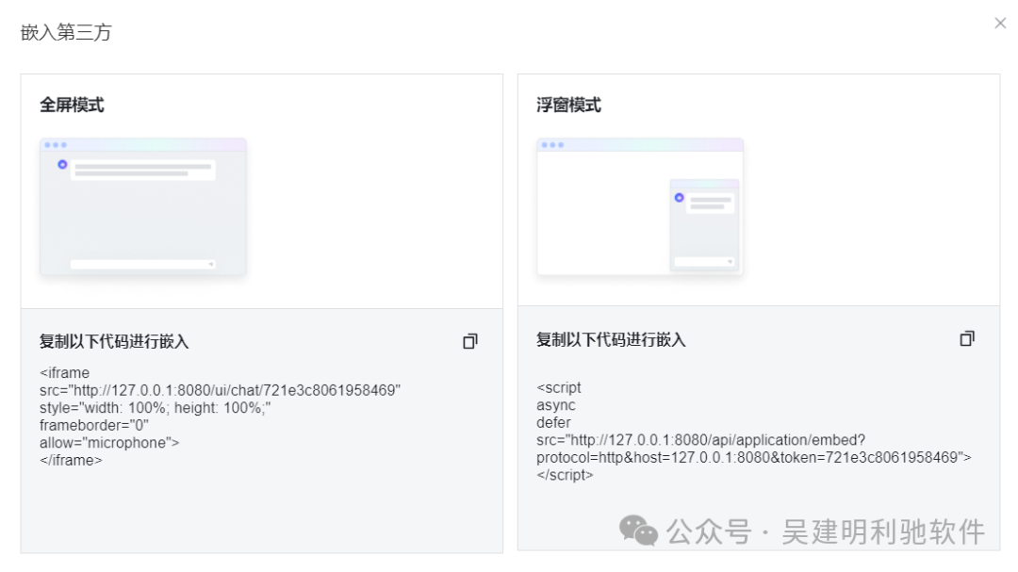
Task: Click the <iframe opening tag line
Action: point(64,372)
